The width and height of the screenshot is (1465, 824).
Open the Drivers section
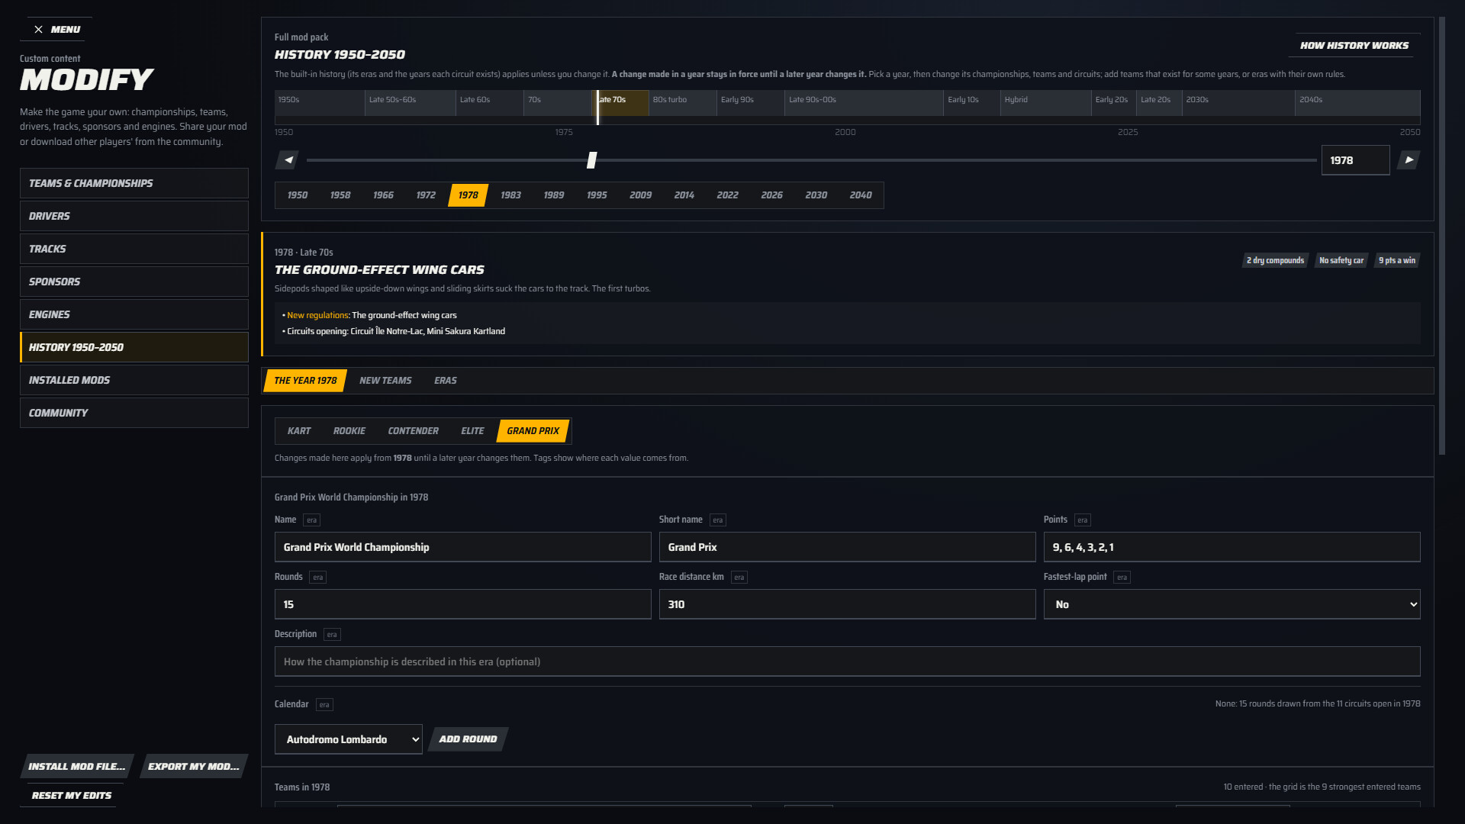tap(134, 216)
